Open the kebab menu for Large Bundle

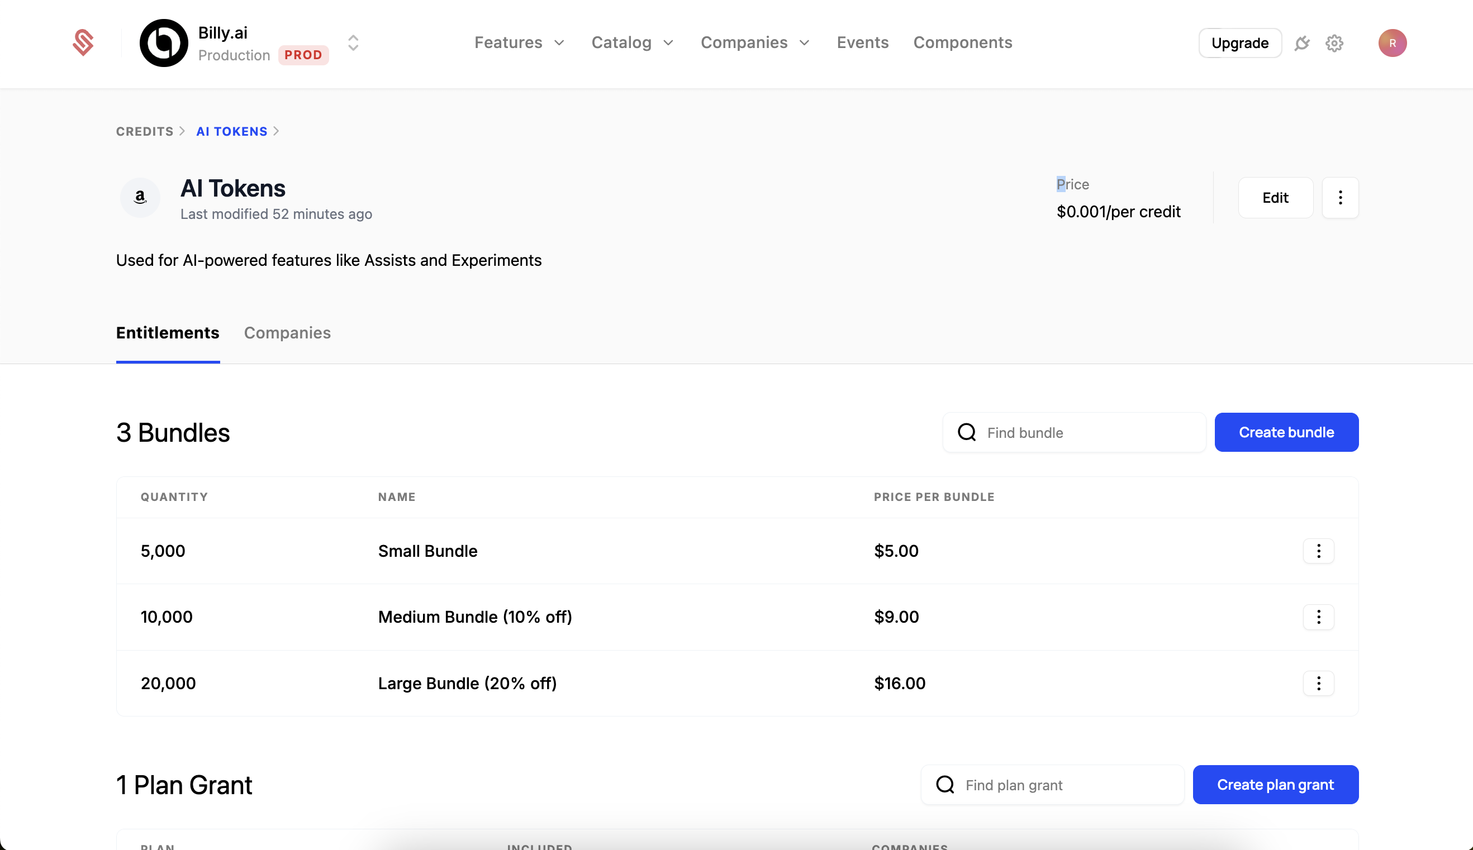tap(1318, 683)
